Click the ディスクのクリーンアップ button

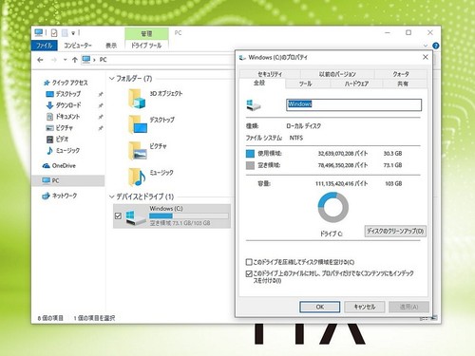tap(395, 231)
